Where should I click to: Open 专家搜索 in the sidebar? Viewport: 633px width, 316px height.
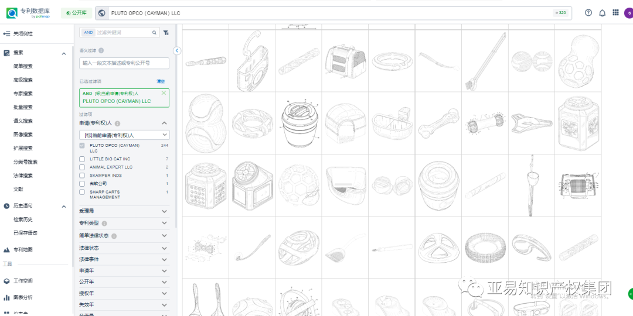[x=23, y=94]
